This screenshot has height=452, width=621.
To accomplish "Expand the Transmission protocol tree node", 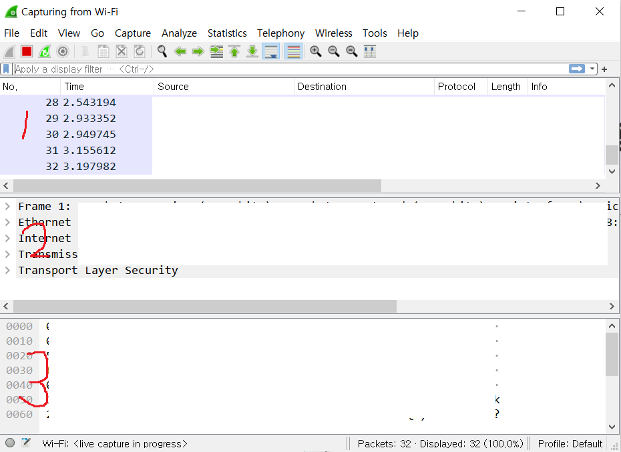I will tap(7, 254).
